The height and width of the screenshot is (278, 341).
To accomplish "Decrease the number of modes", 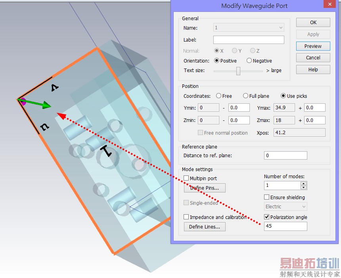I will 304,187.
